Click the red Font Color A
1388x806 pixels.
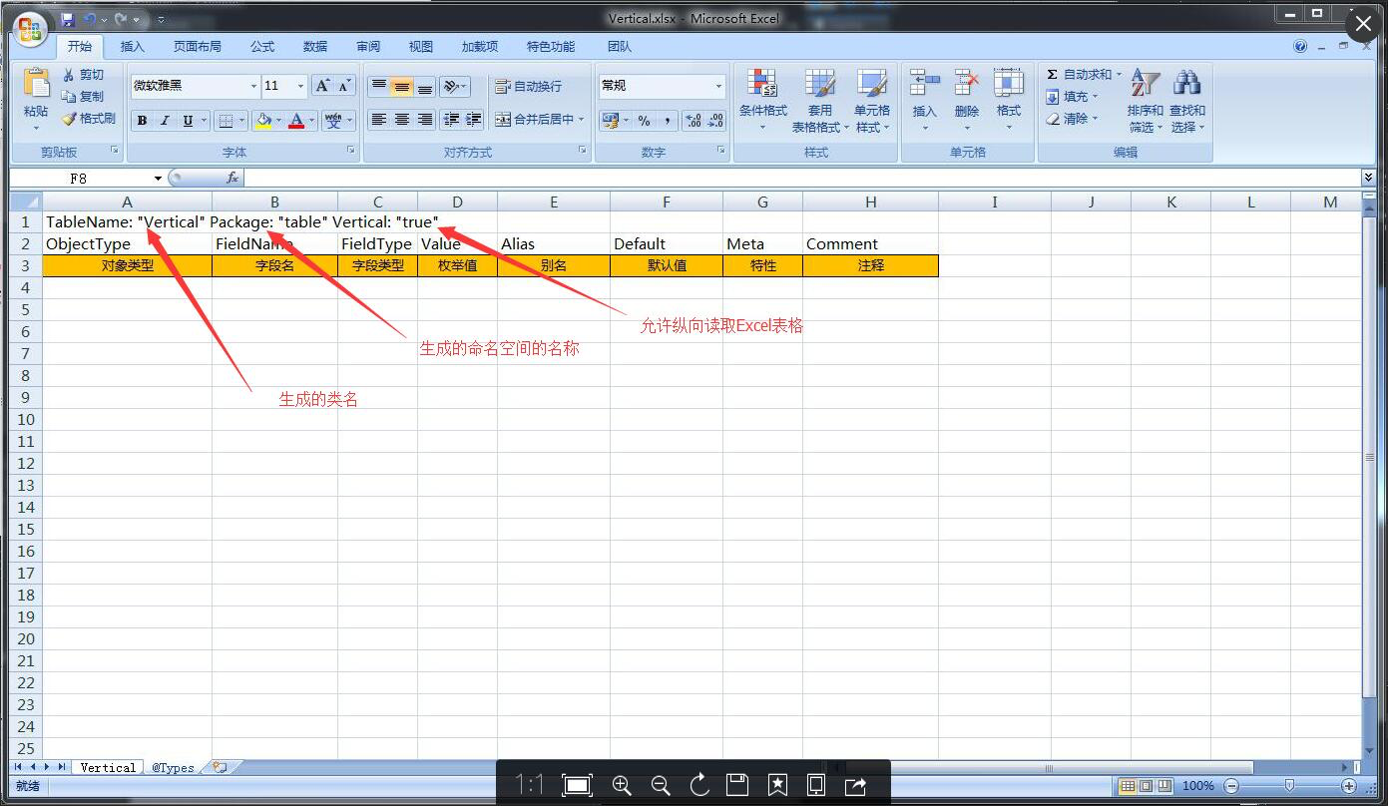click(296, 121)
